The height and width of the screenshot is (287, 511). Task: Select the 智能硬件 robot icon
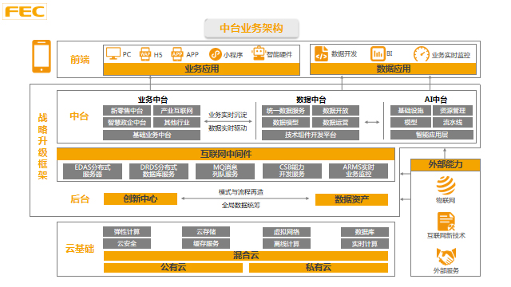point(259,53)
